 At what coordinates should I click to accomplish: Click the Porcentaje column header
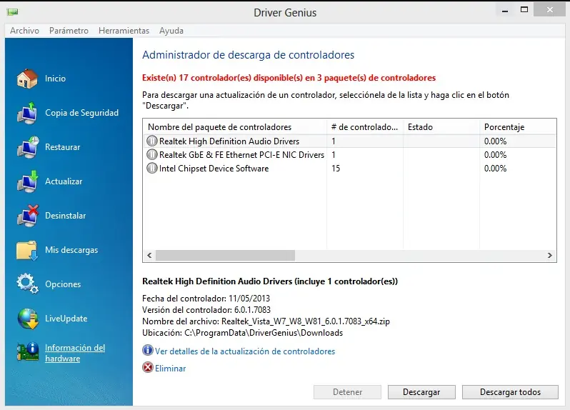(x=518, y=127)
